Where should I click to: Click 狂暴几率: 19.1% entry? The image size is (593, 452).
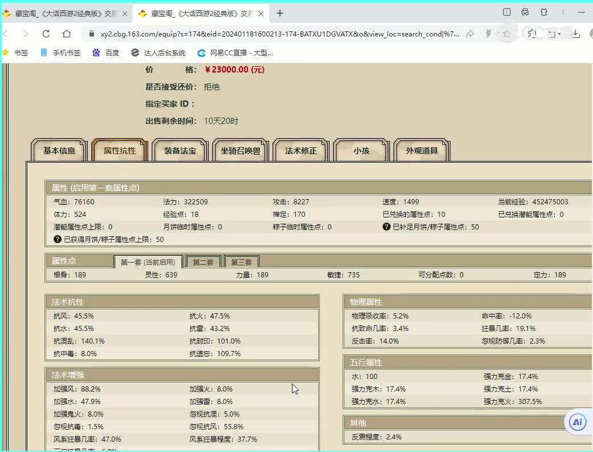click(x=509, y=328)
